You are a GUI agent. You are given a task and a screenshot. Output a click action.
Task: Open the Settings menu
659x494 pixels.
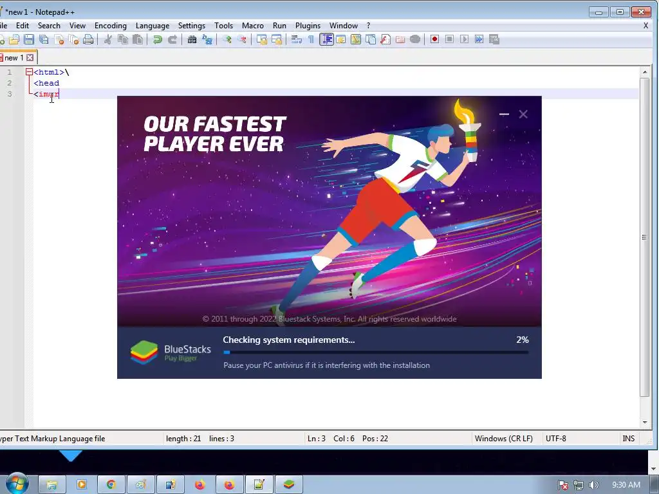[x=192, y=26]
